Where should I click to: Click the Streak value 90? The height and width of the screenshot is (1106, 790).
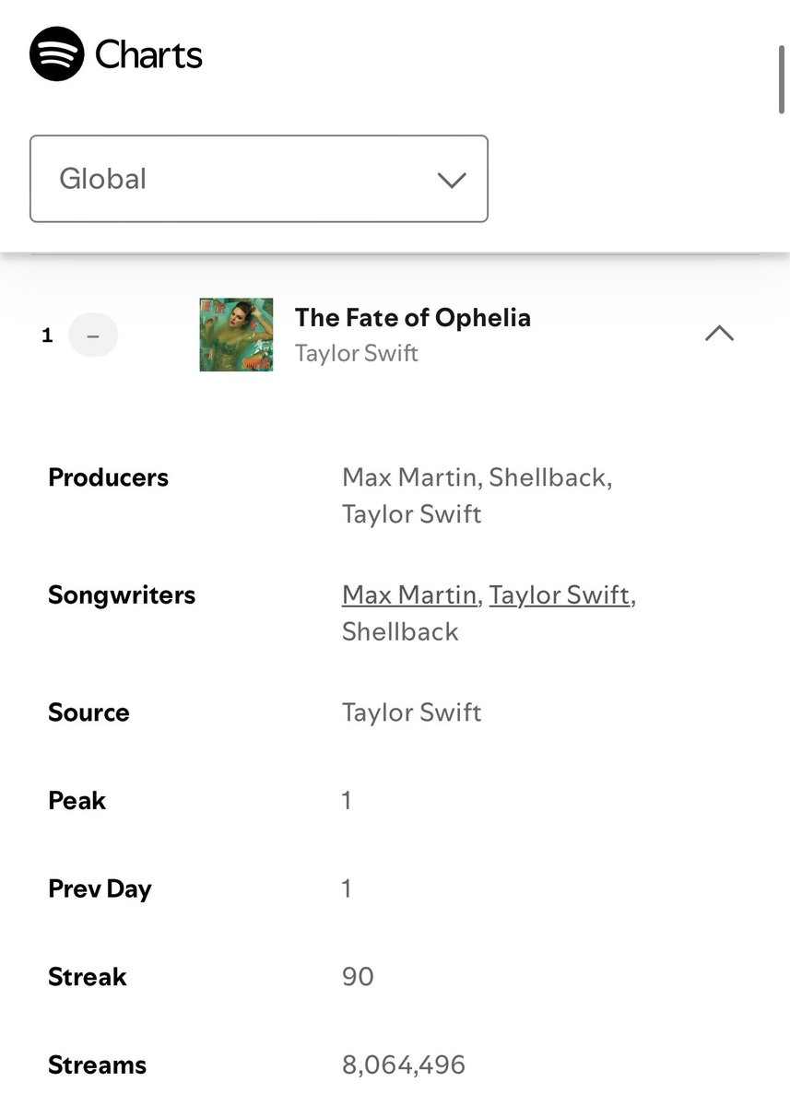click(358, 977)
